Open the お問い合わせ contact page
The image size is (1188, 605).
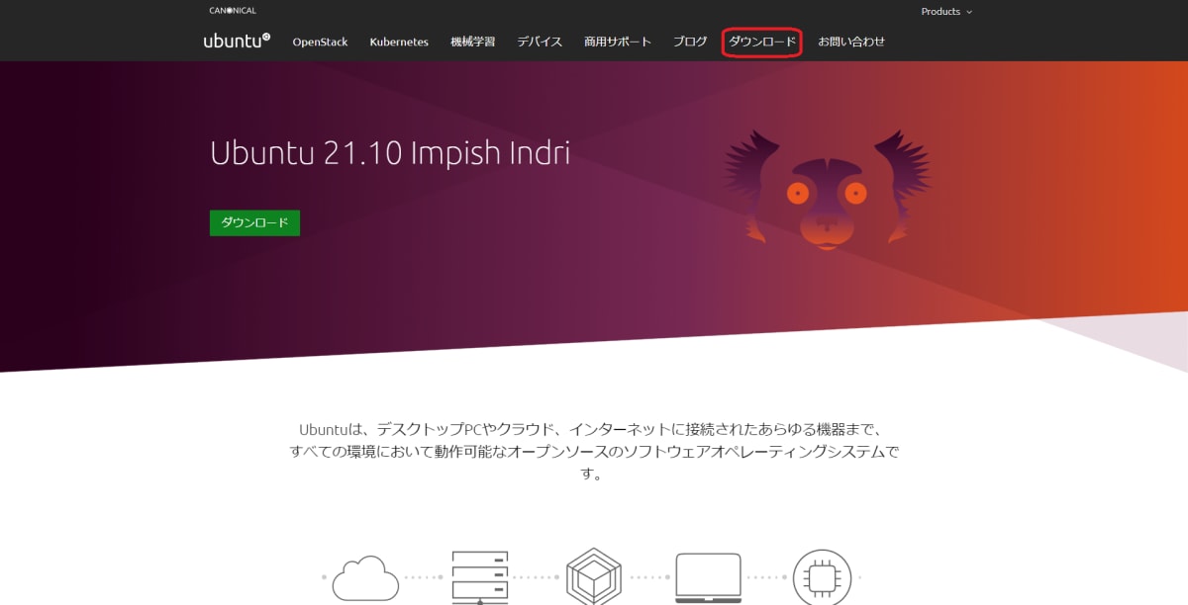851,42
